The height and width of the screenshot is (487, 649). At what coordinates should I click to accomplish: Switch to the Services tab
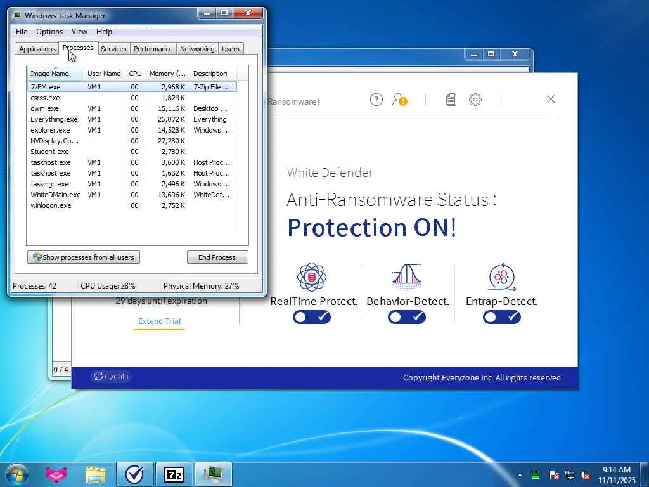pos(113,49)
